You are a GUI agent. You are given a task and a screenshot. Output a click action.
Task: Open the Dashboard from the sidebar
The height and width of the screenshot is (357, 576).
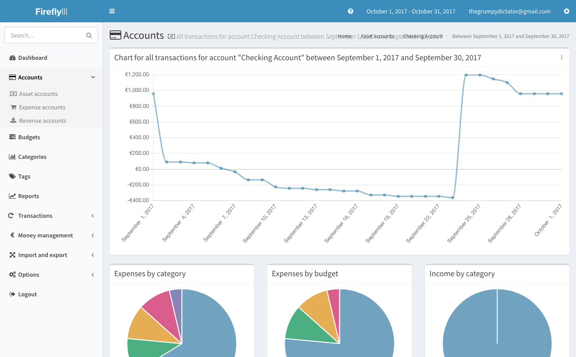pos(33,58)
